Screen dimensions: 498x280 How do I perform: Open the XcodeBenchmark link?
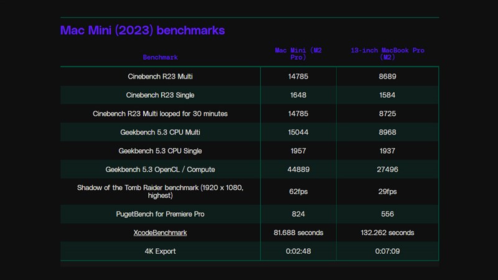click(x=160, y=233)
